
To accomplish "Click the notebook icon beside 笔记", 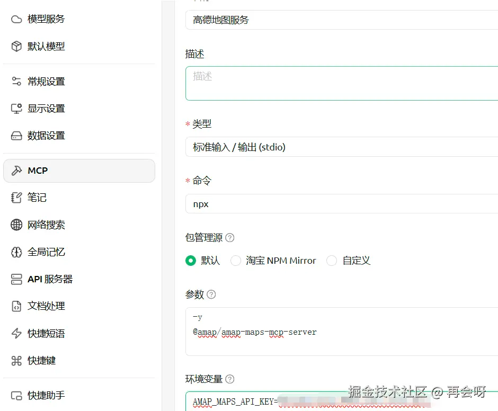I will [16, 198].
